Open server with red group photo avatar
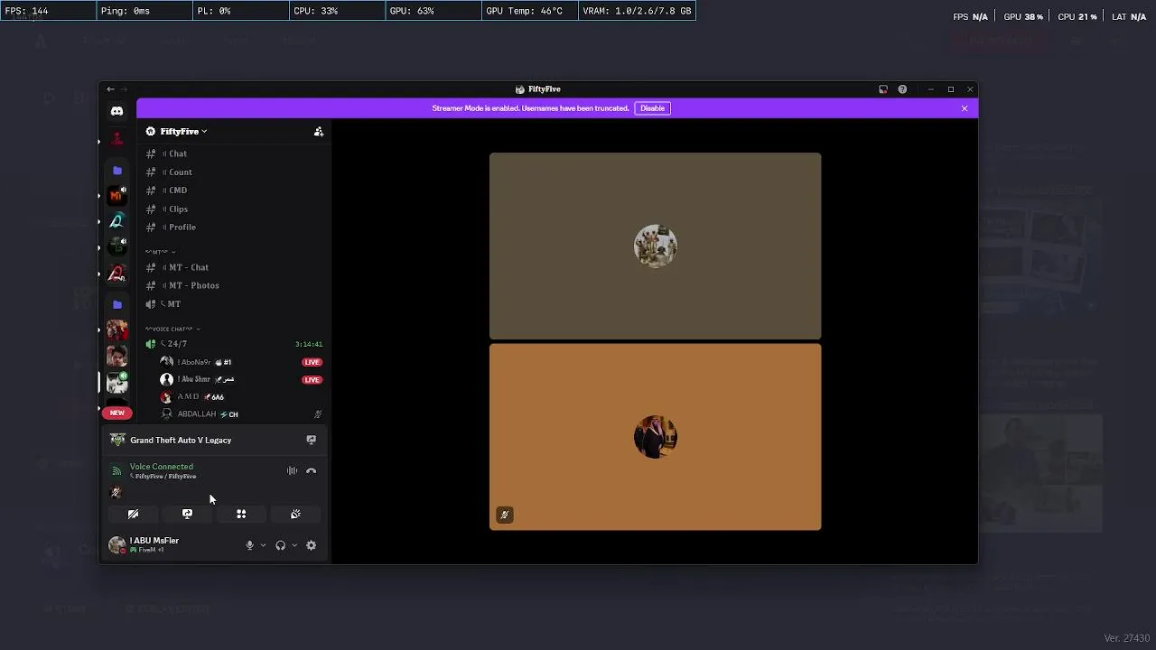This screenshot has width=1156, height=650. click(117, 331)
